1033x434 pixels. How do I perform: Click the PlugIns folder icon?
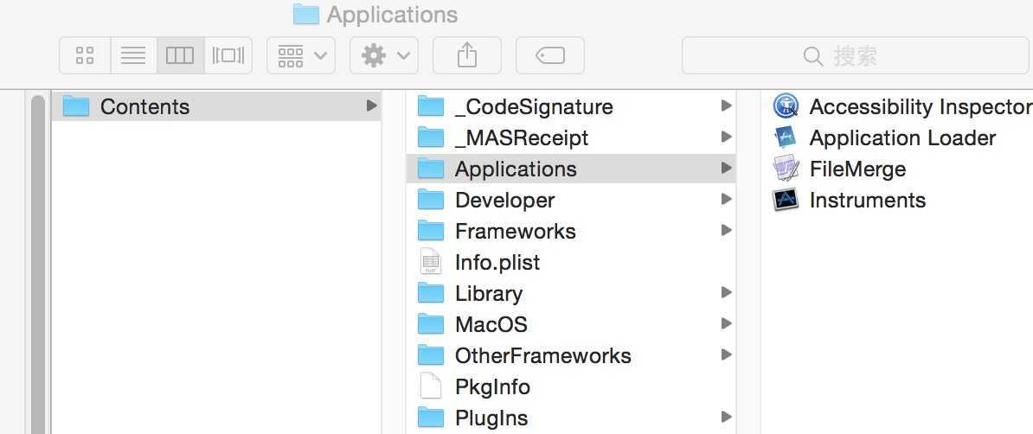431,418
